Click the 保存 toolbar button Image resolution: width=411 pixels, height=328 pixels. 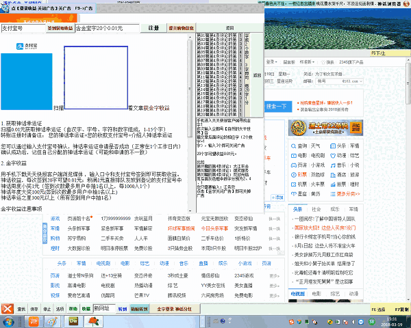point(34,309)
